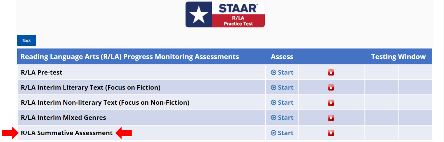
Task: Click red lock icon for R/LA Pre-test
Action: 331,73
